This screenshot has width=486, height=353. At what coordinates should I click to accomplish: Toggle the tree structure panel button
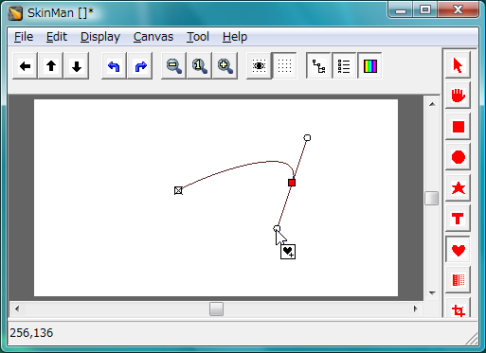point(318,66)
